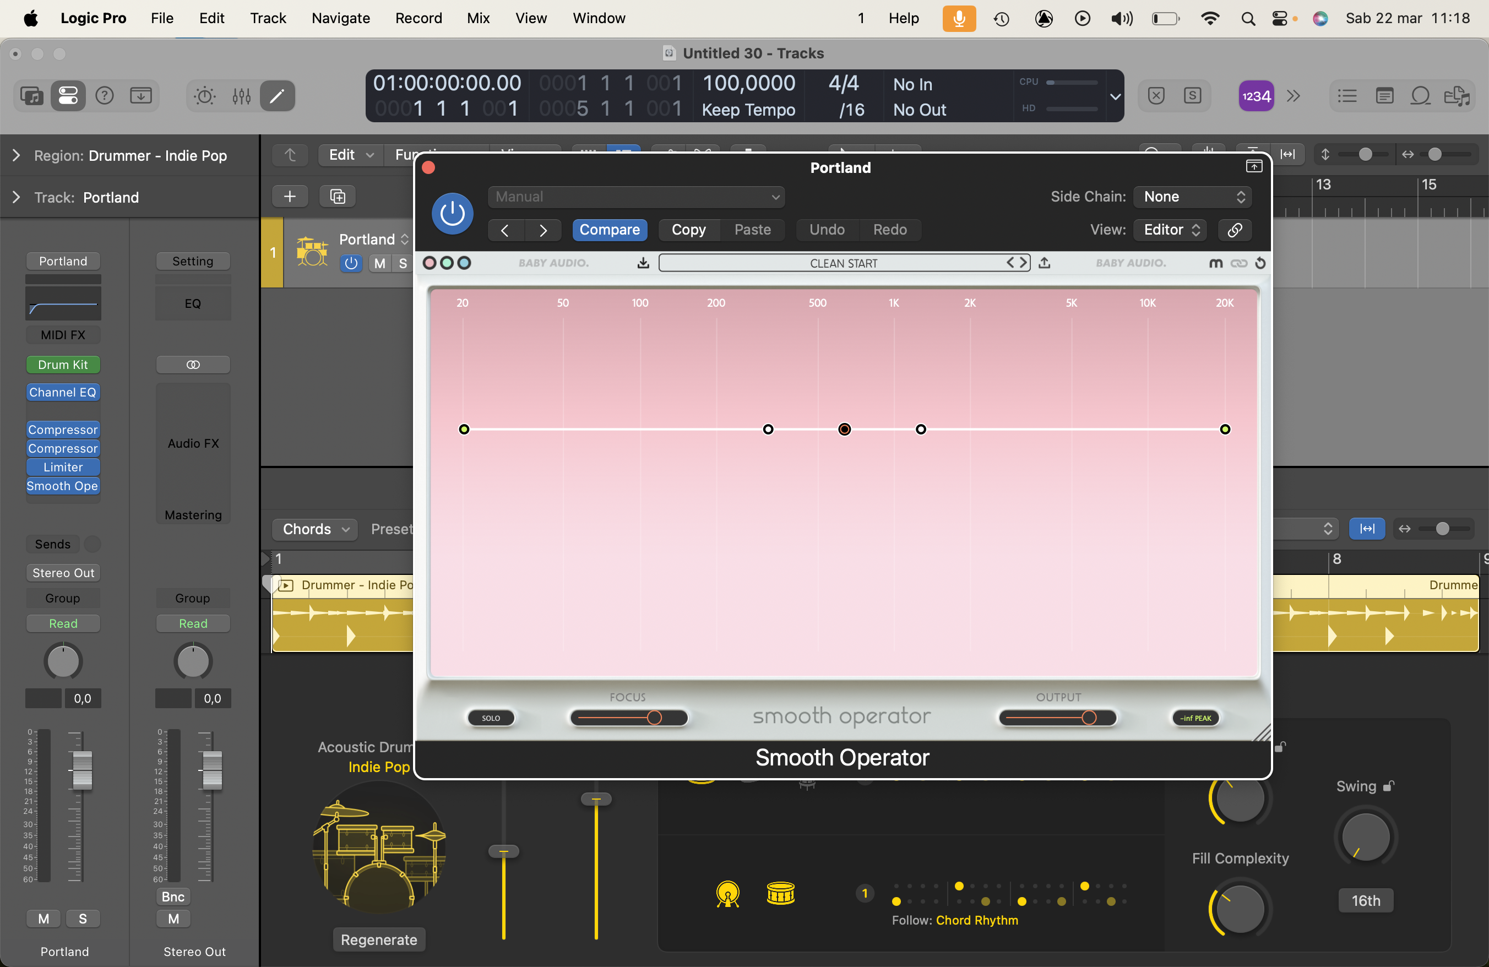The width and height of the screenshot is (1489, 967).
Task: Open the Mixer faders icon
Action: 242,96
